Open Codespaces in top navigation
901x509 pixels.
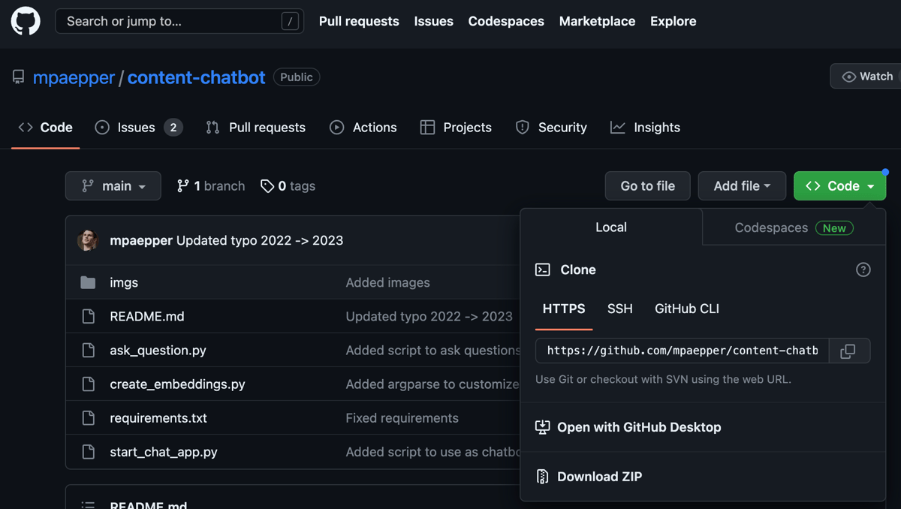pos(506,21)
